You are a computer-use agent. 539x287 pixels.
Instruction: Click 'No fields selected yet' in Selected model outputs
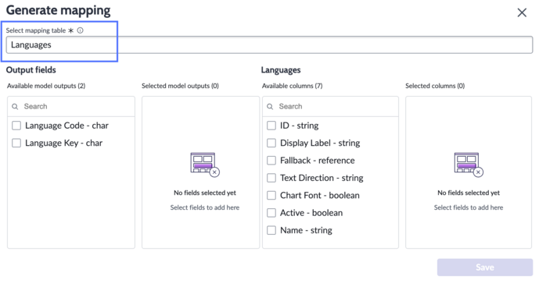205,193
